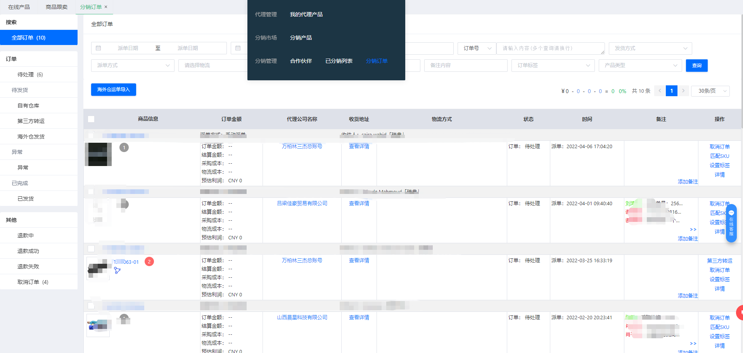The image size is (743, 353).
Task: Click the gray badge number 1
Action: point(124,147)
